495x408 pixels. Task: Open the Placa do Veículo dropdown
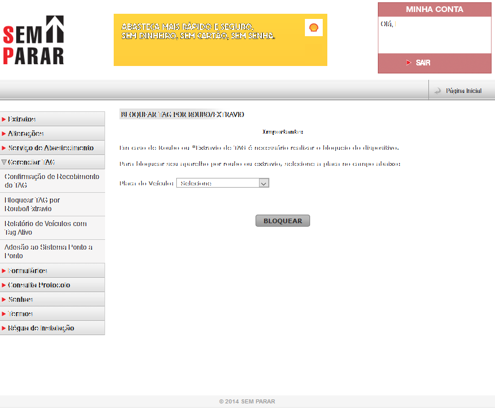coord(223,183)
